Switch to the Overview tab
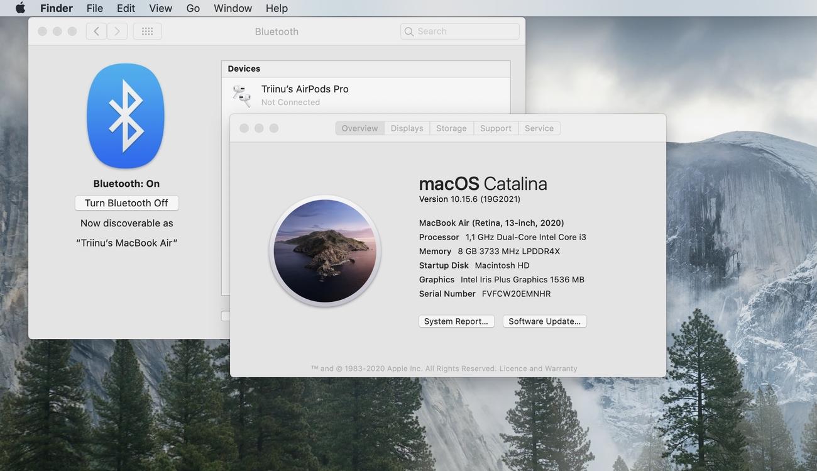The width and height of the screenshot is (817, 471). [360, 128]
